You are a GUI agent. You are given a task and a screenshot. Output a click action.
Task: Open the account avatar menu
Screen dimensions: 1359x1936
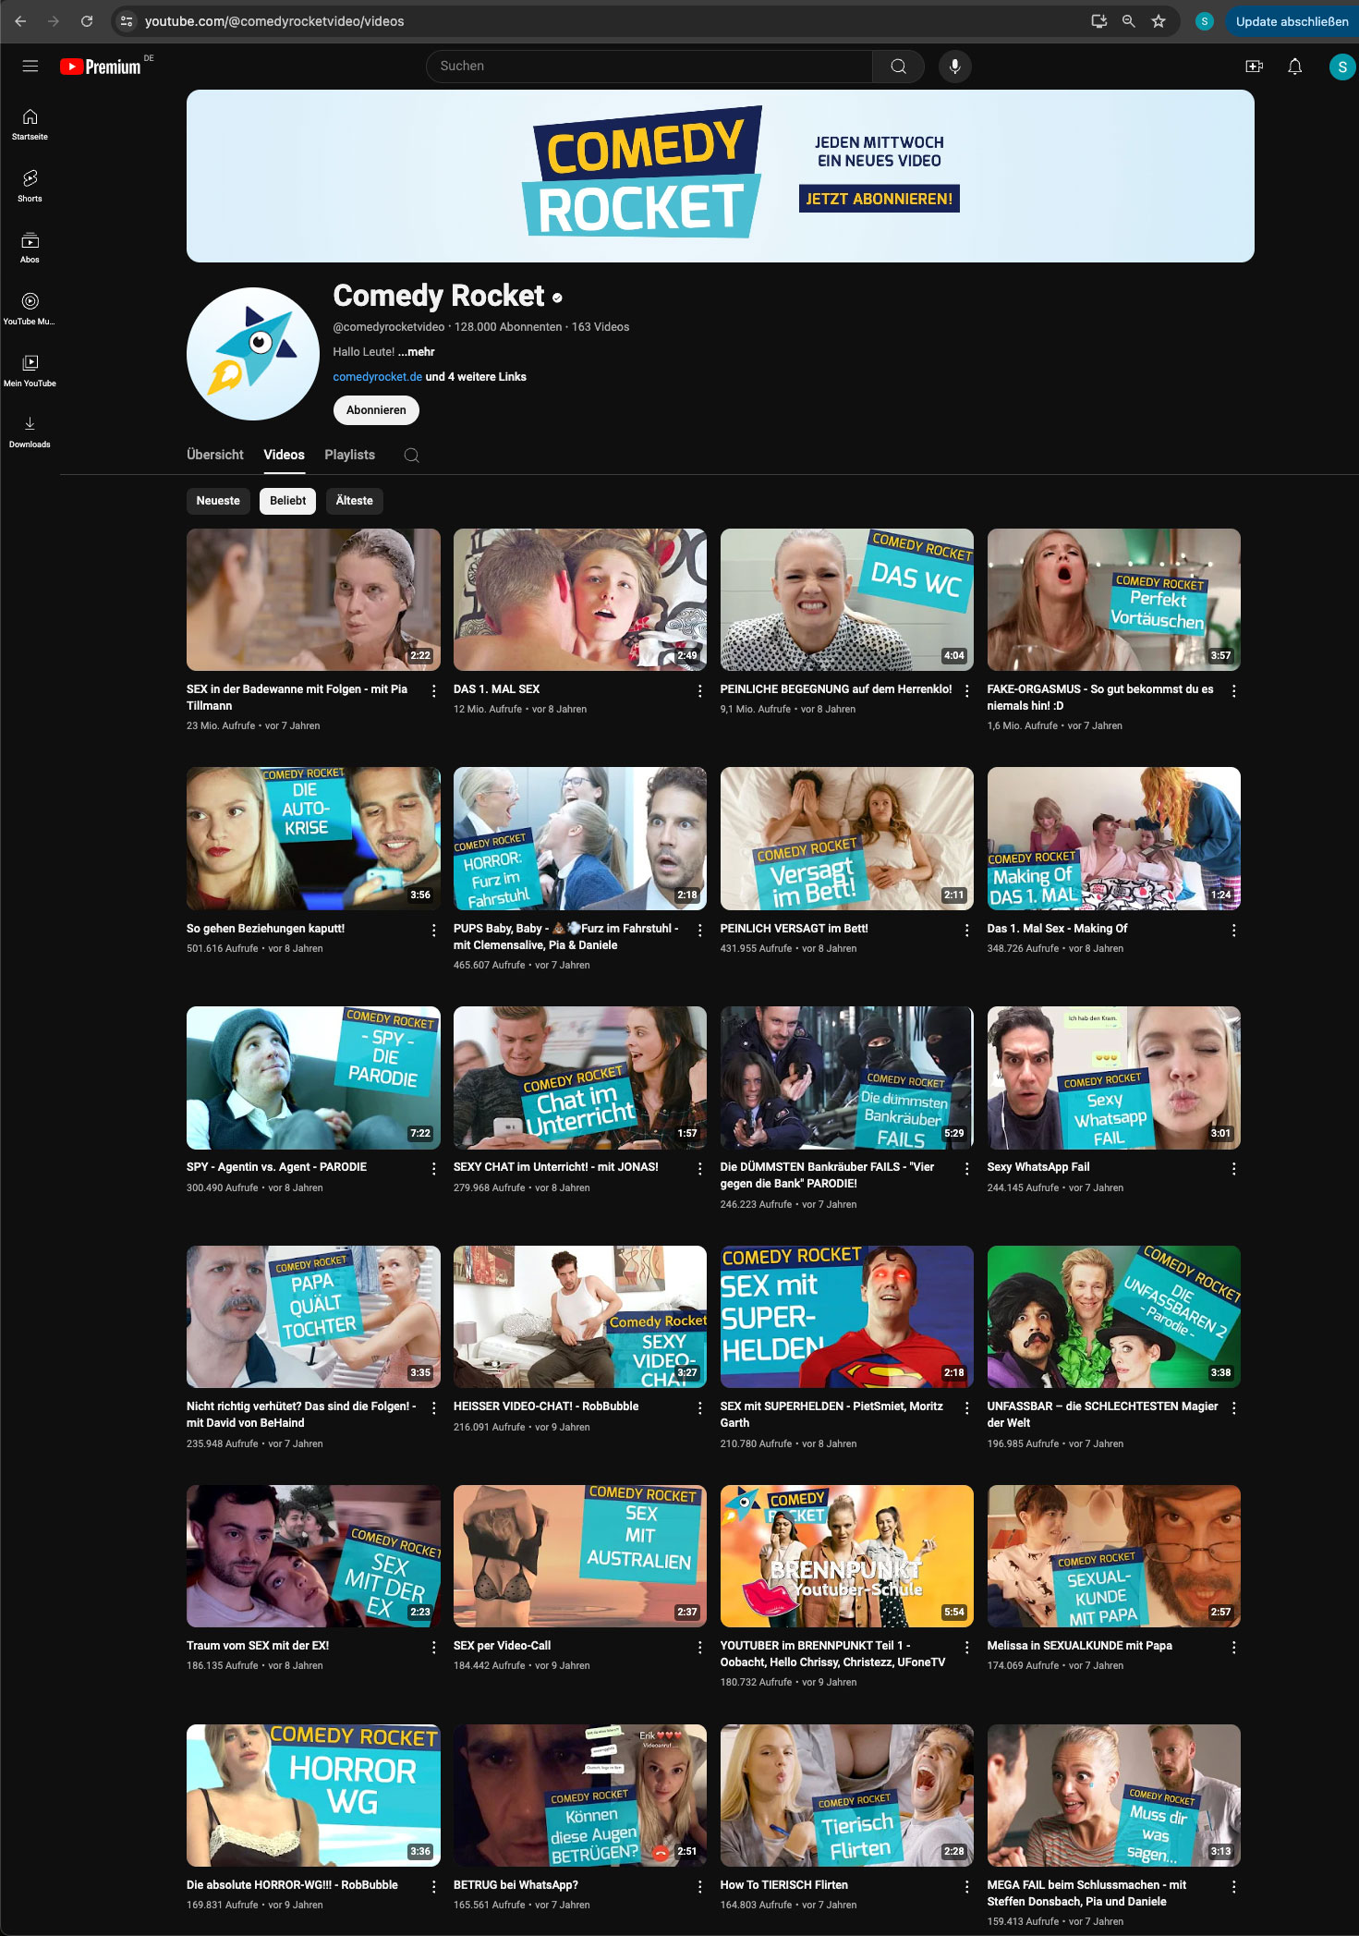coord(1341,67)
